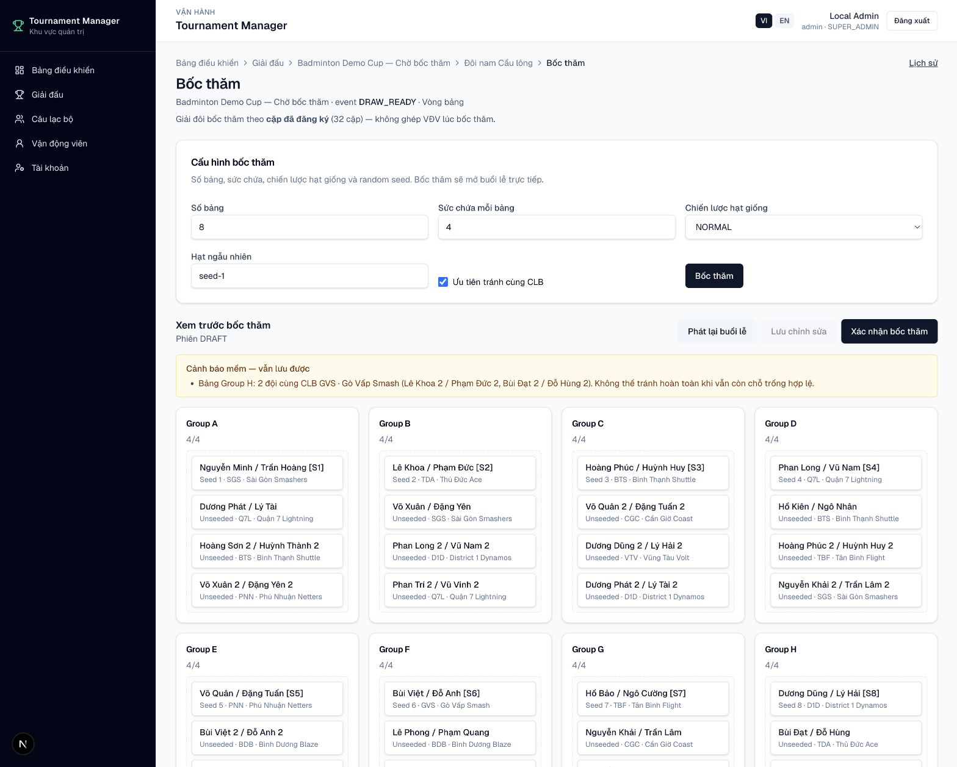Select Hồ Kiên / Ngô Nhân card
This screenshot has height=767, width=957.
click(x=846, y=512)
